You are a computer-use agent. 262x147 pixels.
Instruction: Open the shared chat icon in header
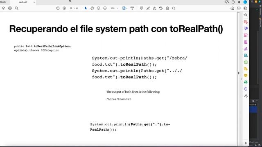click(x=227, y=2)
